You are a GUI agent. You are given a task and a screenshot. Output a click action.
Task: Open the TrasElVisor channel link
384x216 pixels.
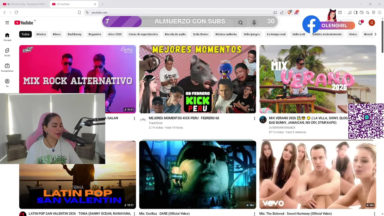click(x=156, y=123)
